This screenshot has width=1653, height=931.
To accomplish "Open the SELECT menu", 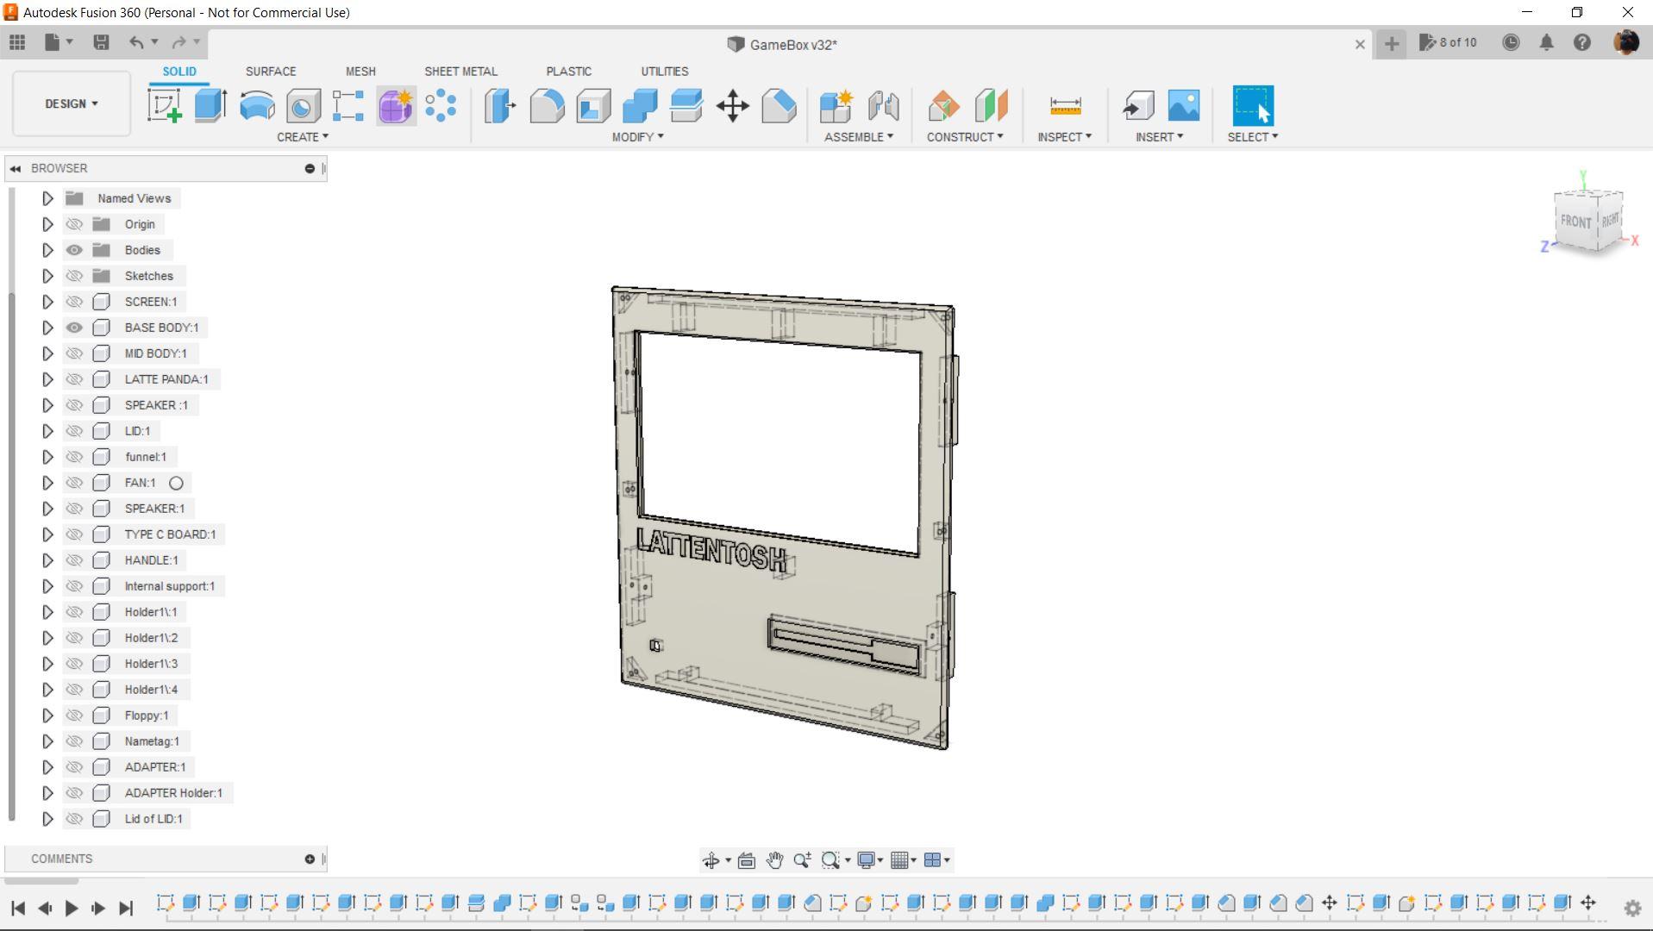I will (x=1253, y=137).
